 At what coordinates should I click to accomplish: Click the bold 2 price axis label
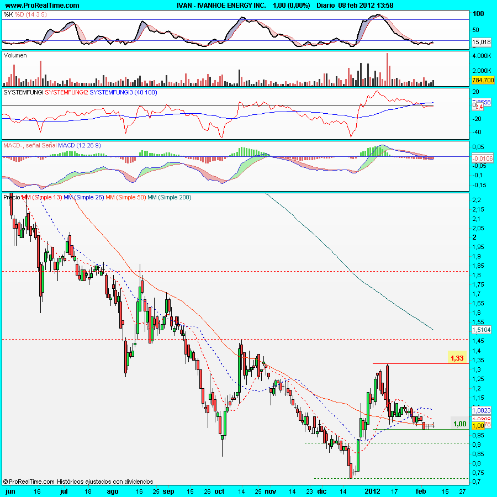tap(474, 237)
